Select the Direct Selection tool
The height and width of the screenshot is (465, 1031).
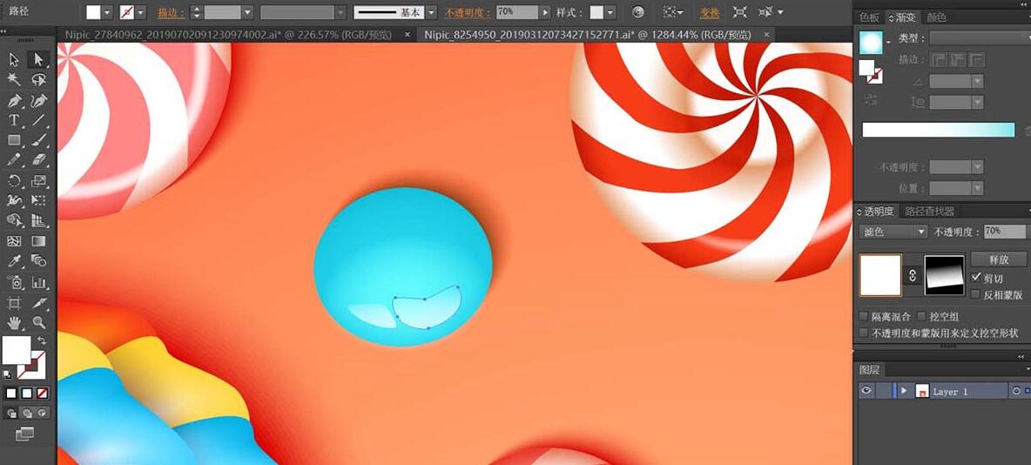coord(38,59)
